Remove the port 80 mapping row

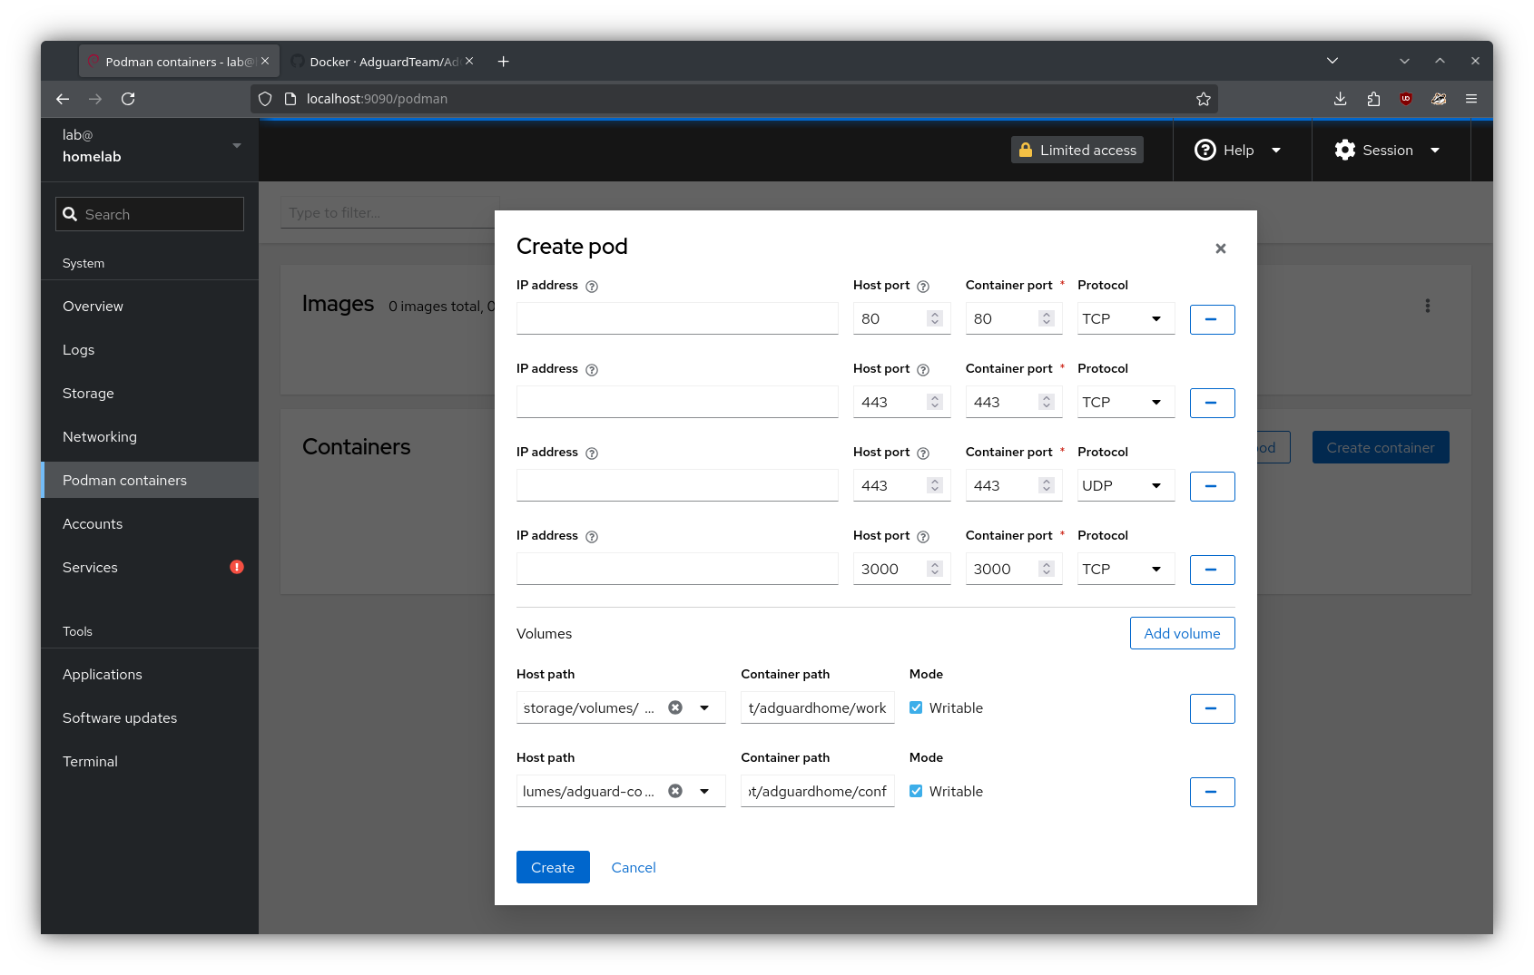tap(1212, 319)
